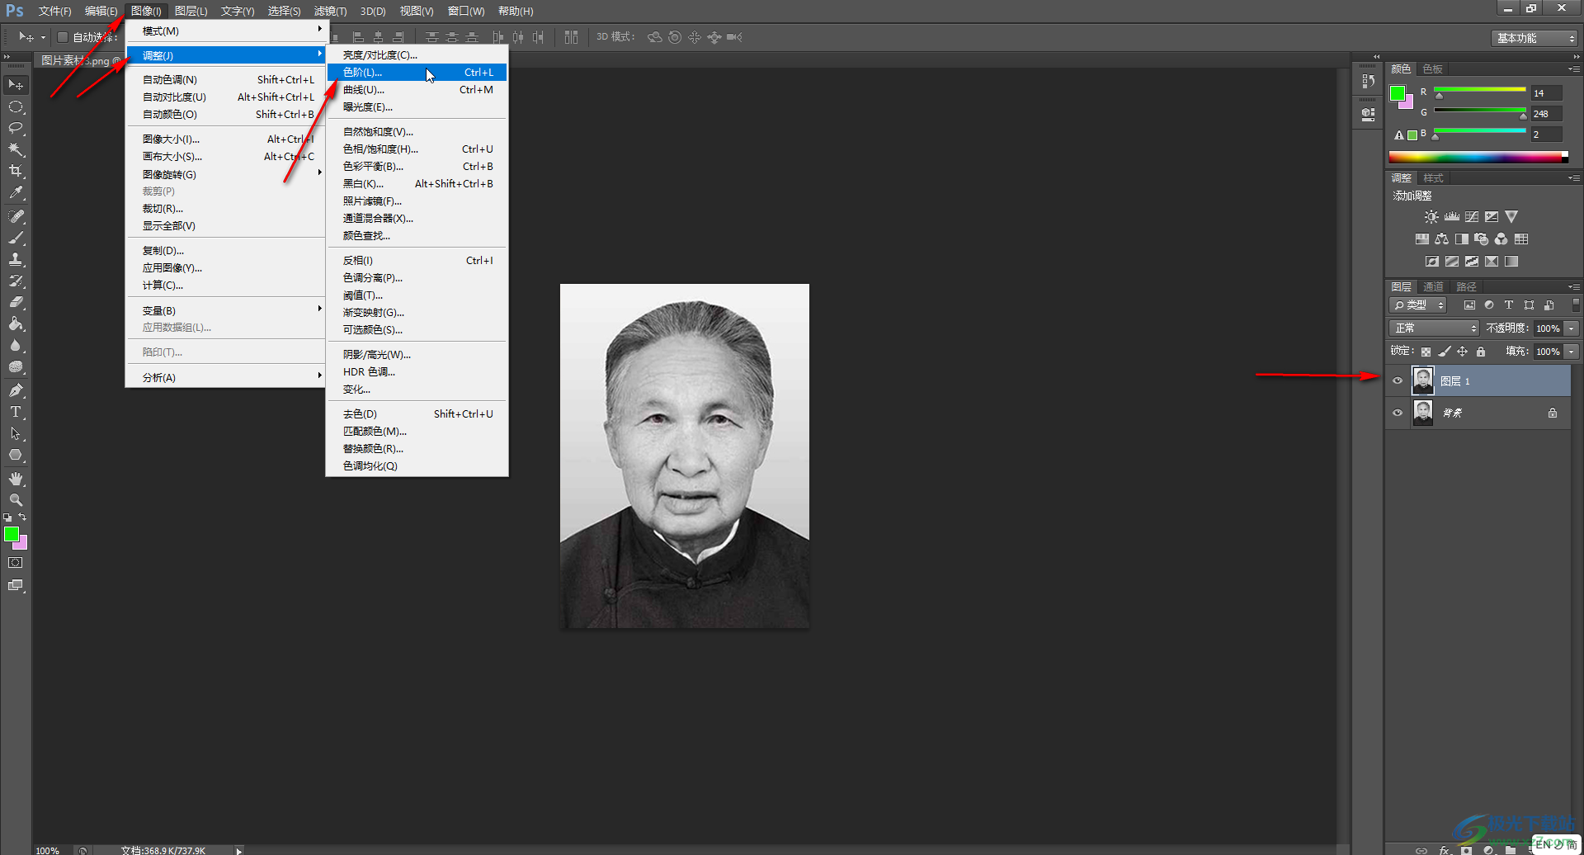This screenshot has width=1584, height=855.
Task: Expand the 图像旋转(G) submenu
Action: pyautogui.click(x=226, y=174)
